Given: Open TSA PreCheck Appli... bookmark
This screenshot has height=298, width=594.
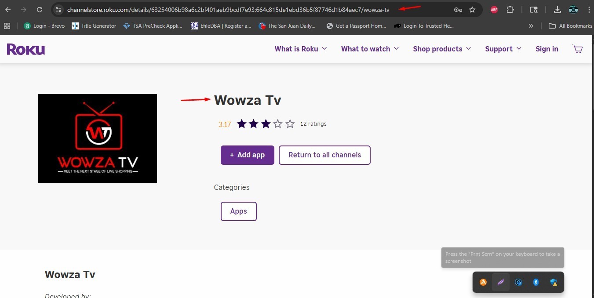Looking at the screenshot, I should 153,26.
